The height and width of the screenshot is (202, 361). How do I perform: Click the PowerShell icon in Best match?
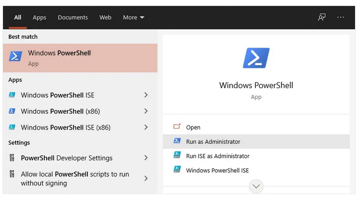coord(16,57)
